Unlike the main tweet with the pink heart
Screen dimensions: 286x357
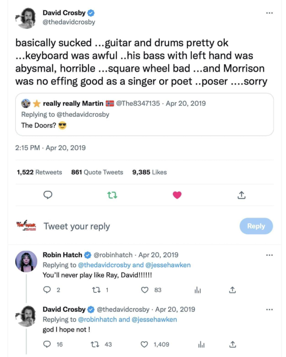click(x=177, y=195)
